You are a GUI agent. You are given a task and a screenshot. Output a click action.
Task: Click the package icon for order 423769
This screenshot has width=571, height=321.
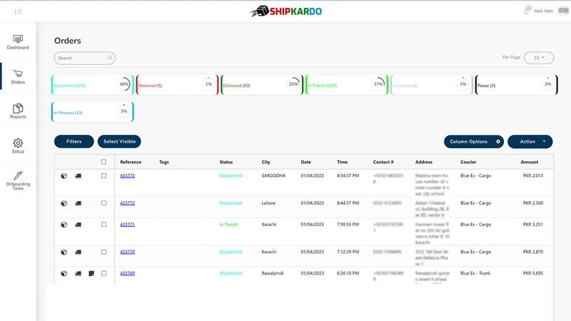(x=64, y=273)
